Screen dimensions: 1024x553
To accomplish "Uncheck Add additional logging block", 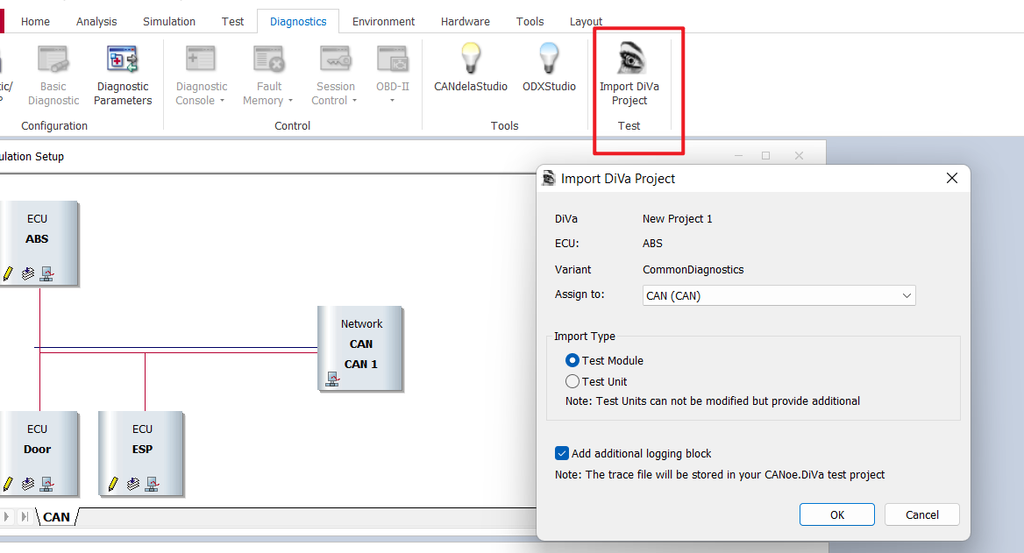I will pyautogui.click(x=562, y=453).
